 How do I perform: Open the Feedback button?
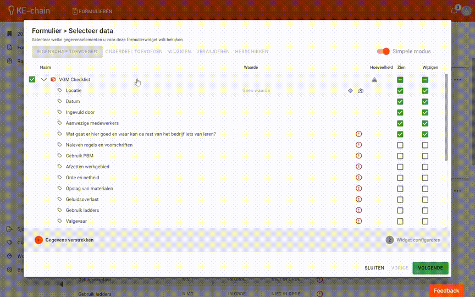446,290
